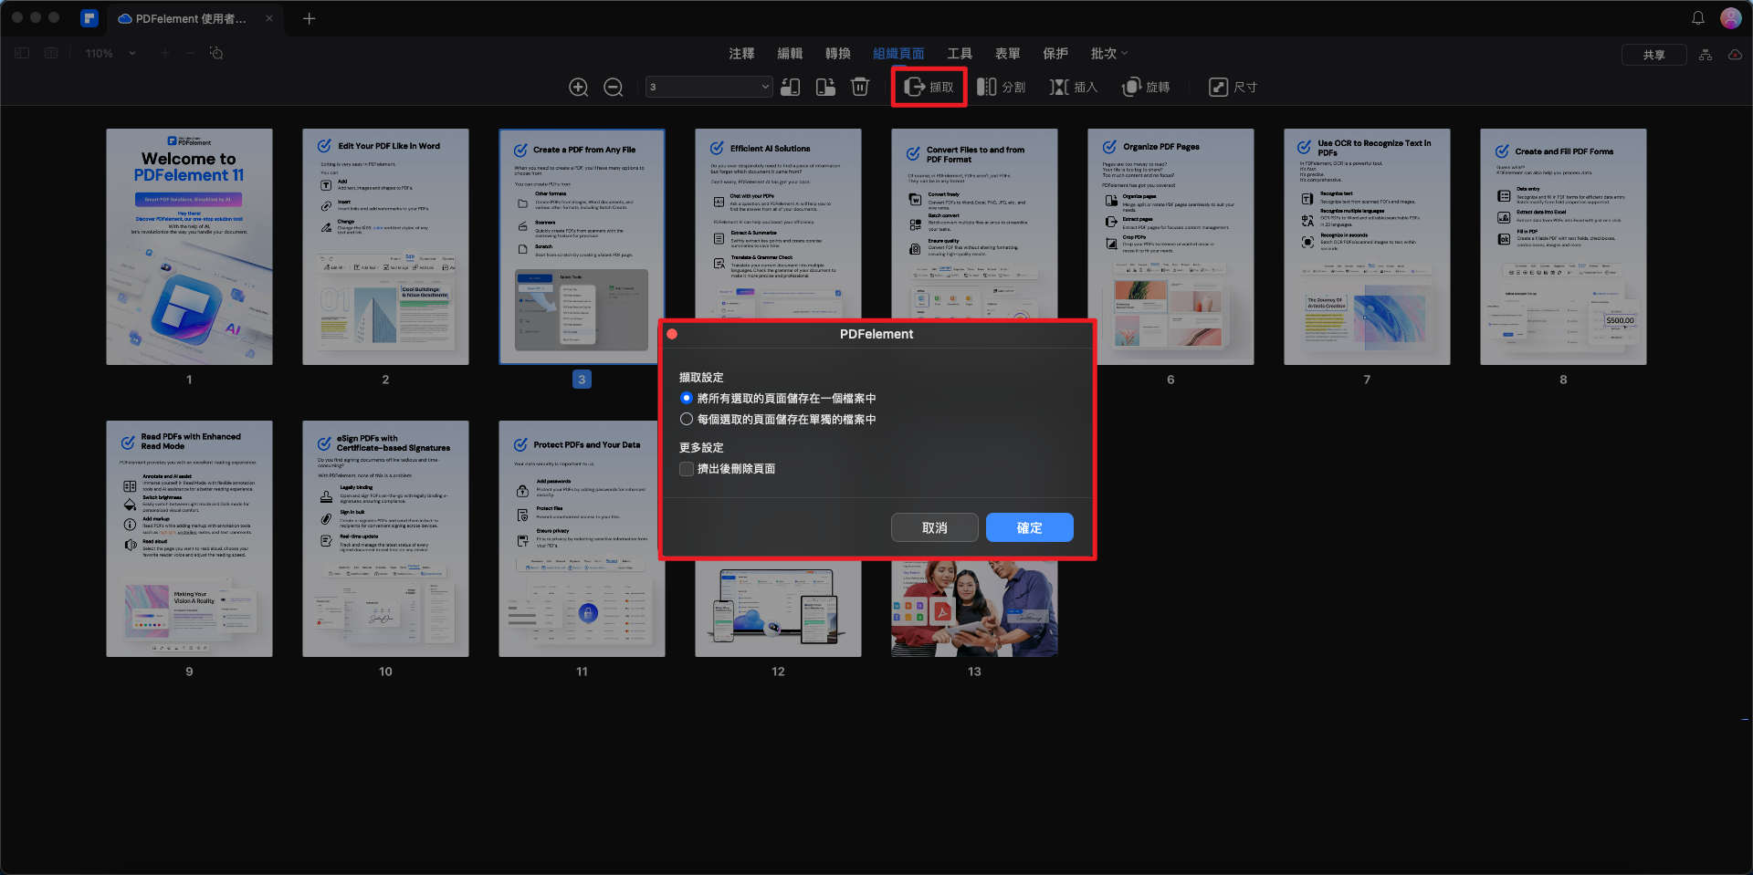Select the 分割 split tool

[1001, 88]
